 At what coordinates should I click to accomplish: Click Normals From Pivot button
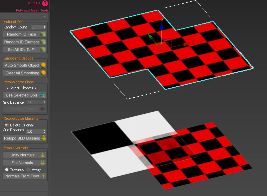[25, 176]
